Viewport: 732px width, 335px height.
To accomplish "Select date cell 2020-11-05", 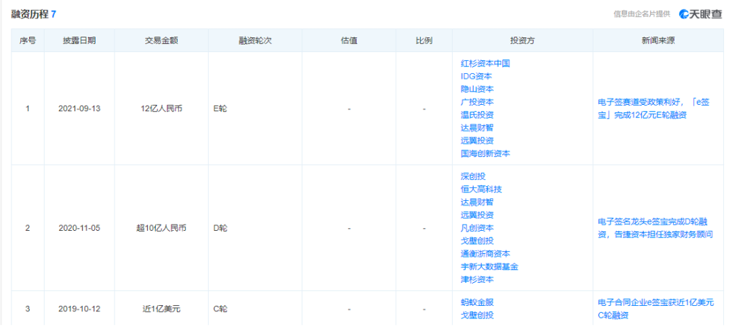I will [79, 228].
